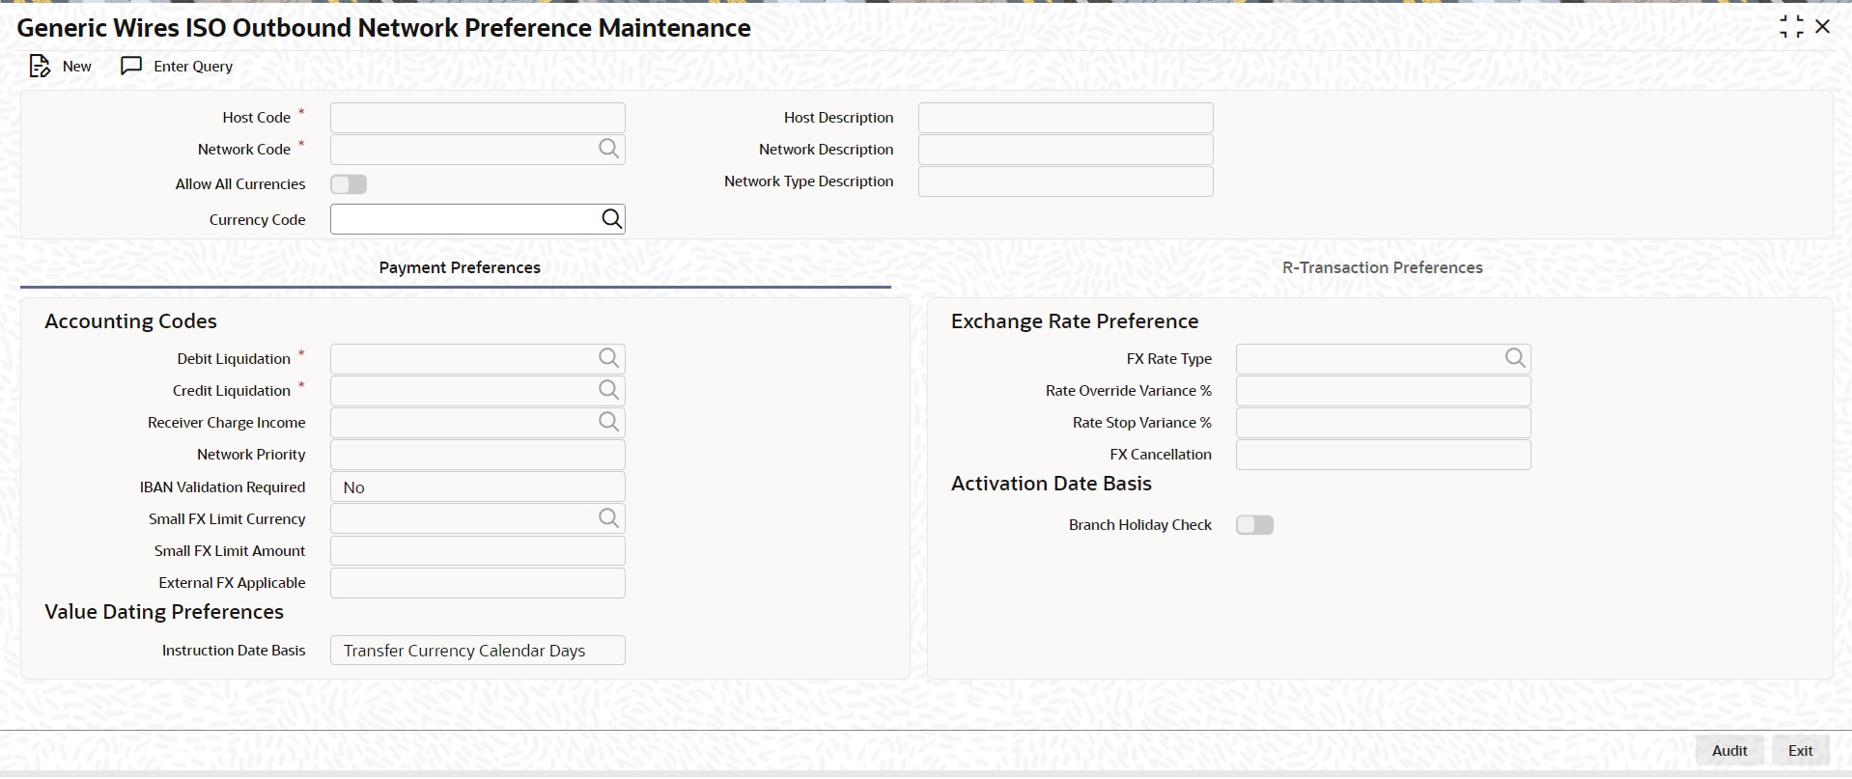Open the Network Code search lookup
The image size is (1852, 779).
click(x=608, y=149)
